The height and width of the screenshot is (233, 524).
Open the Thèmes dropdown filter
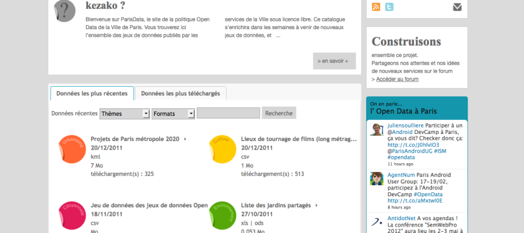[125, 114]
